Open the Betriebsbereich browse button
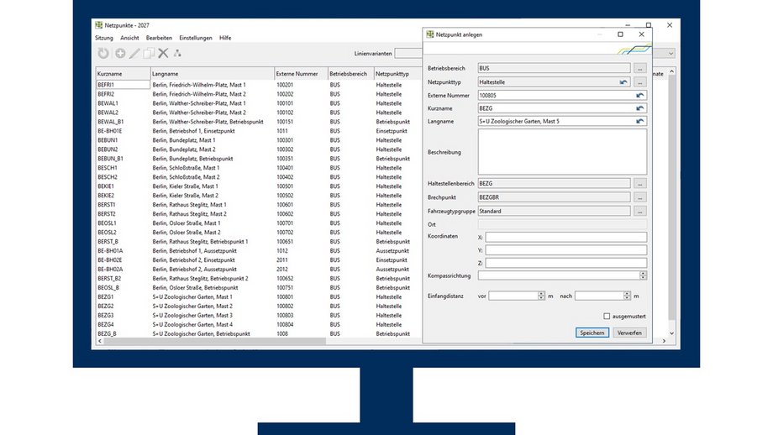 click(x=640, y=66)
